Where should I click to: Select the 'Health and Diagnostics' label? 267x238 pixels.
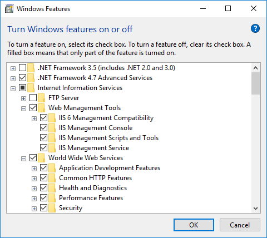pos(93,188)
